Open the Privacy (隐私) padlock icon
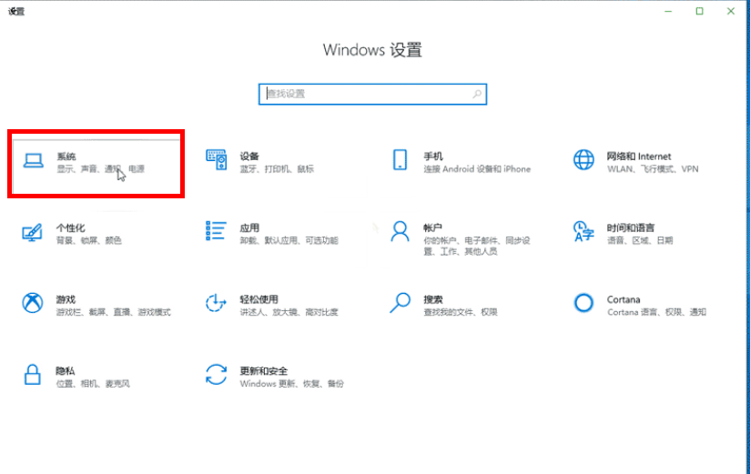Screen dimensions: 750x474 (x=33, y=374)
